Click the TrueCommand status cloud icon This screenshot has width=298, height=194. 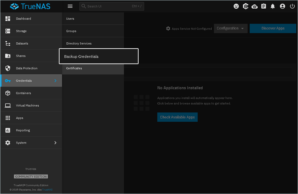pos(254,6)
